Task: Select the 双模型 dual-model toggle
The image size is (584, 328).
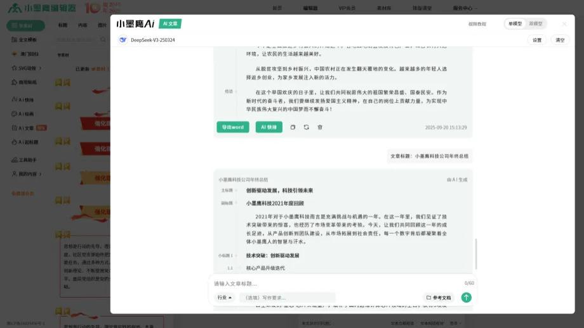Action: coord(536,24)
